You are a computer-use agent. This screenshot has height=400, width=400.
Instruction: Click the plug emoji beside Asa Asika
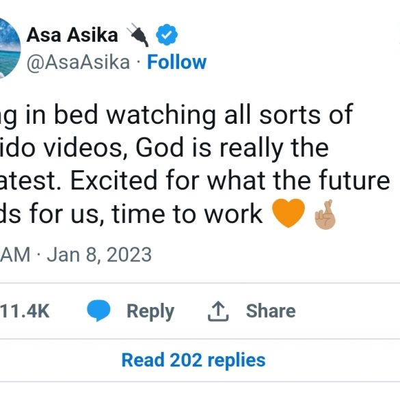138,35
